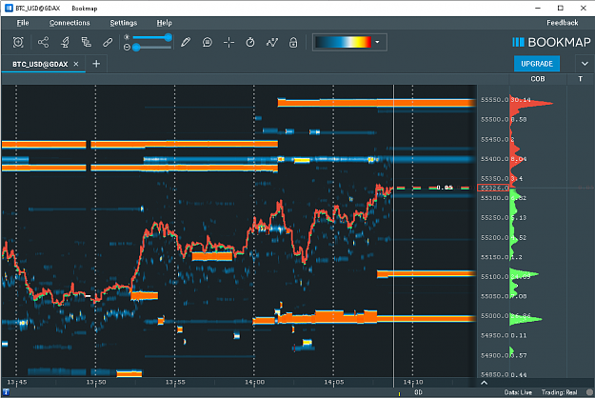This screenshot has width=595, height=398.
Task: Click the COB column header
Action: click(x=538, y=79)
